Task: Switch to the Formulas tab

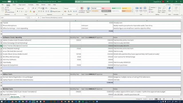Action: pos(31,5)
